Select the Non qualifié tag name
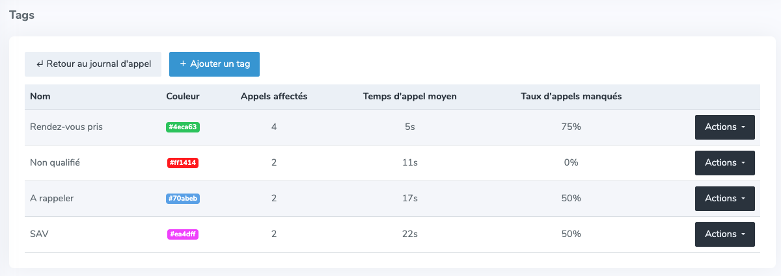This screenshot has width=781, height=276. coord(55,163)
